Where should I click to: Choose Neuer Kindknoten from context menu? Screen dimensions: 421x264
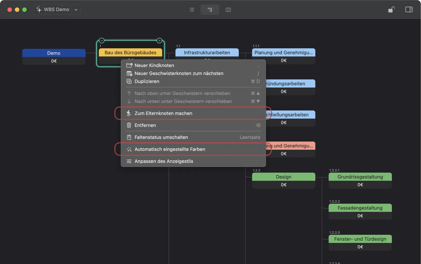154,65
